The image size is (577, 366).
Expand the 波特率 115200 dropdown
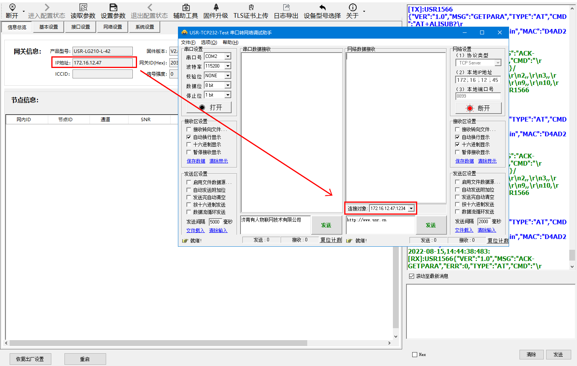[228, 66]
